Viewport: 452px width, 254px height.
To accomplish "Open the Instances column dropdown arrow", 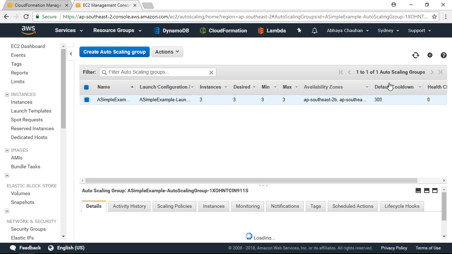I will tap(226, 87).
